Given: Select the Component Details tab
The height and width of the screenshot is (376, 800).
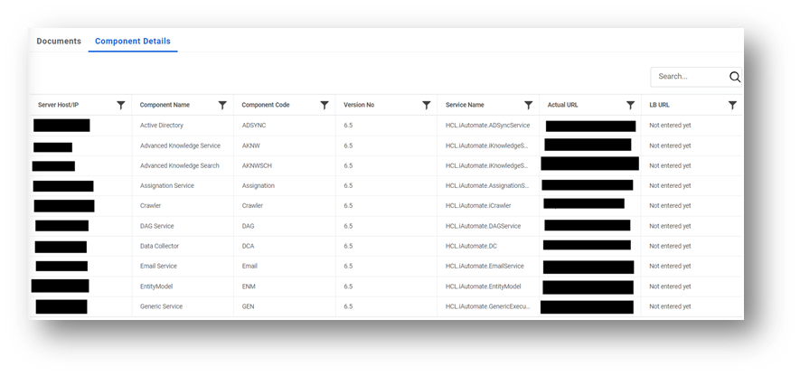Looking at the screenshot, I should click(133, 42).
